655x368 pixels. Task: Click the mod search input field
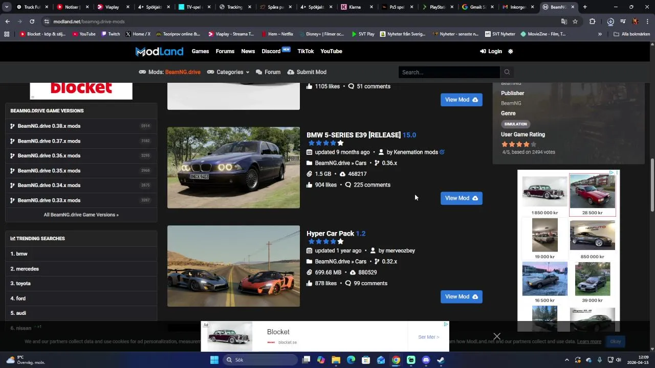[449, 72]
